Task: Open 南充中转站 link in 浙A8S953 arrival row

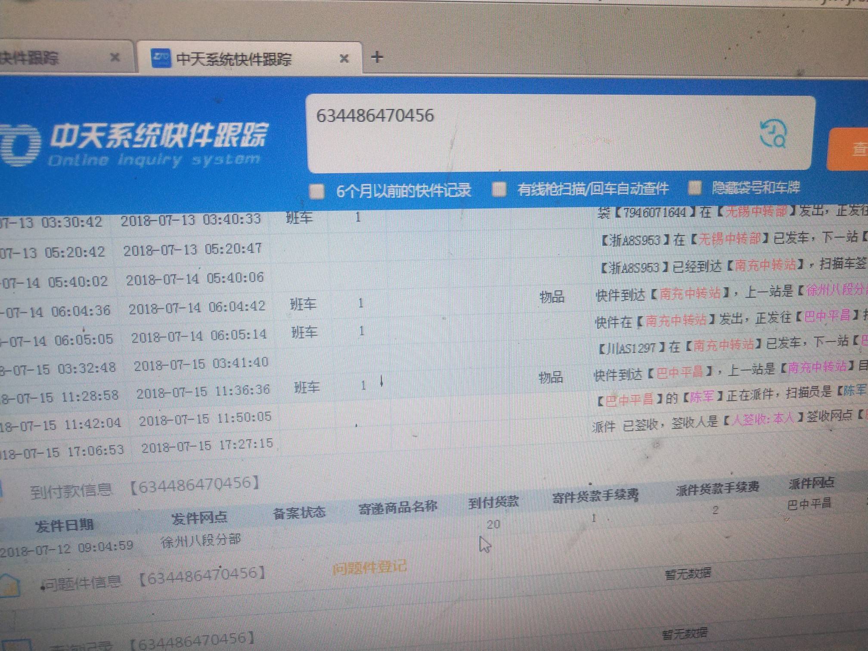Action: coord(765,264)
